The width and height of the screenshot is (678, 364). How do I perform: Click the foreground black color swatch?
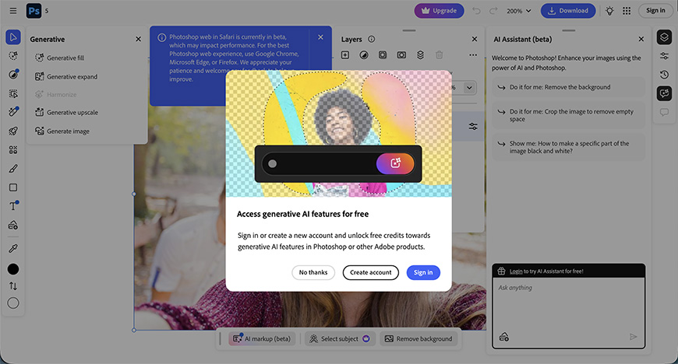(x=13, y=269)
